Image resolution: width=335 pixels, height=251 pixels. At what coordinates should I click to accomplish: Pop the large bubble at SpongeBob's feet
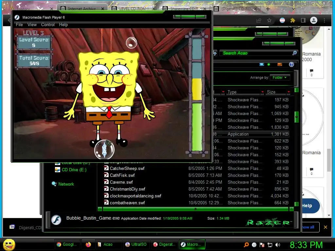(104, 149)
